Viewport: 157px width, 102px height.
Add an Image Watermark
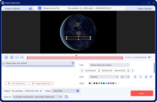pyautogui.click(x=41, y=84)
